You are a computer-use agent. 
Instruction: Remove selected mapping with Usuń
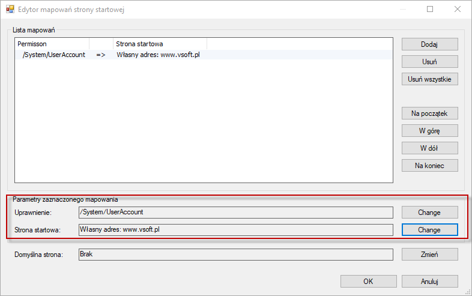tap(429, 62)
